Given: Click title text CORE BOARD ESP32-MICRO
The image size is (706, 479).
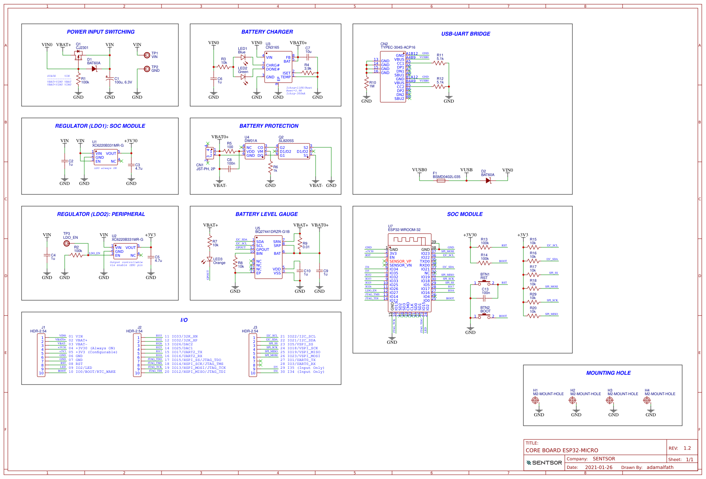Looking at the screenshot, I should pos(561,450).
